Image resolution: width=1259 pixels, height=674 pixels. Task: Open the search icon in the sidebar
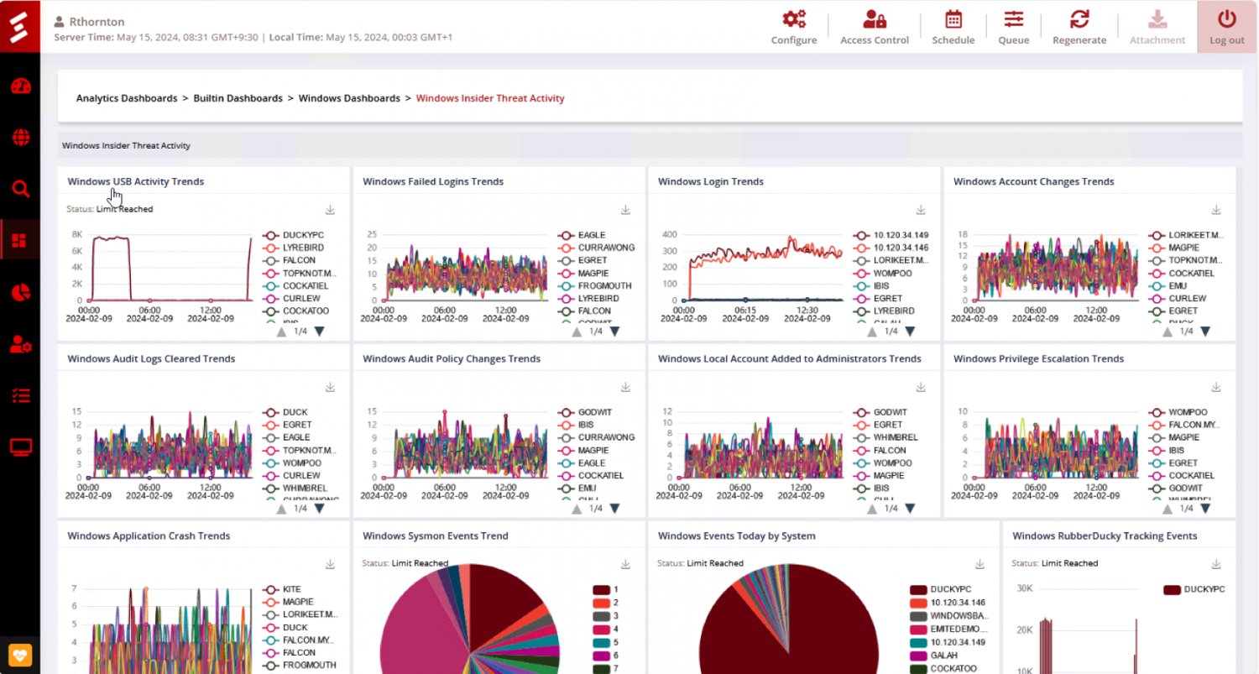[19, 189]
